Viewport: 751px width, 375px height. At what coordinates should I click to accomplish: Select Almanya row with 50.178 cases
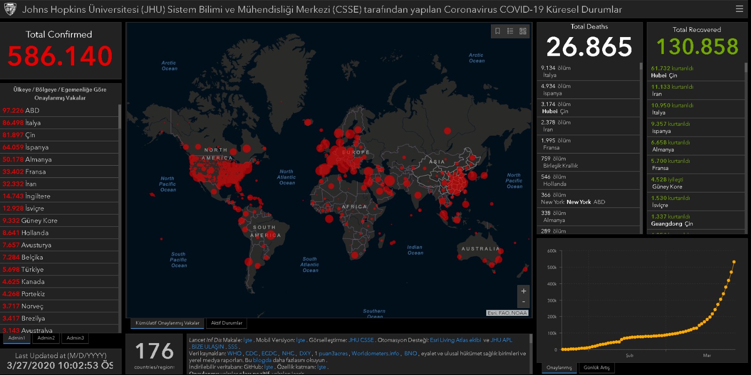[x=59, y=159]
